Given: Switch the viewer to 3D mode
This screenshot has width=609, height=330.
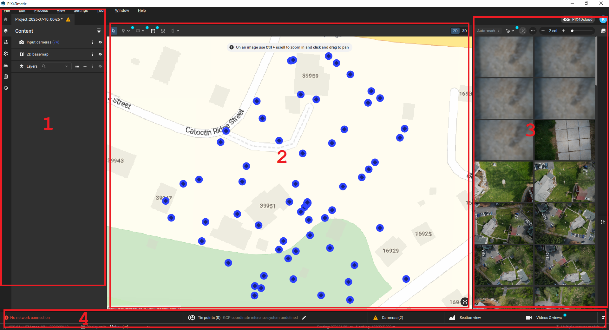Looking at the screenshot, I should coord(464,31).
